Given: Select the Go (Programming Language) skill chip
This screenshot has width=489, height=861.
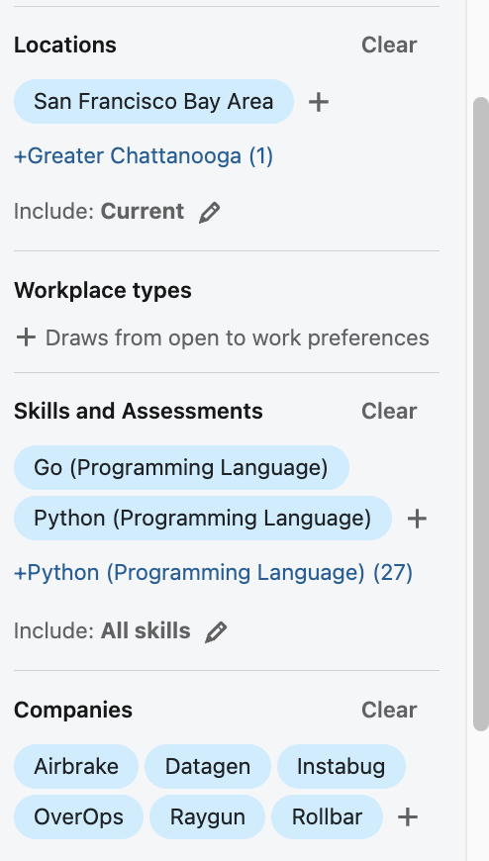Looking at the screenshot, I should click(181, 468).
